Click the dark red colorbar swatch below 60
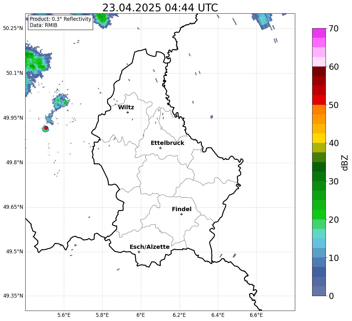Image resolution: width=352 pixels, height=321 pixels. tap(319, 71)
